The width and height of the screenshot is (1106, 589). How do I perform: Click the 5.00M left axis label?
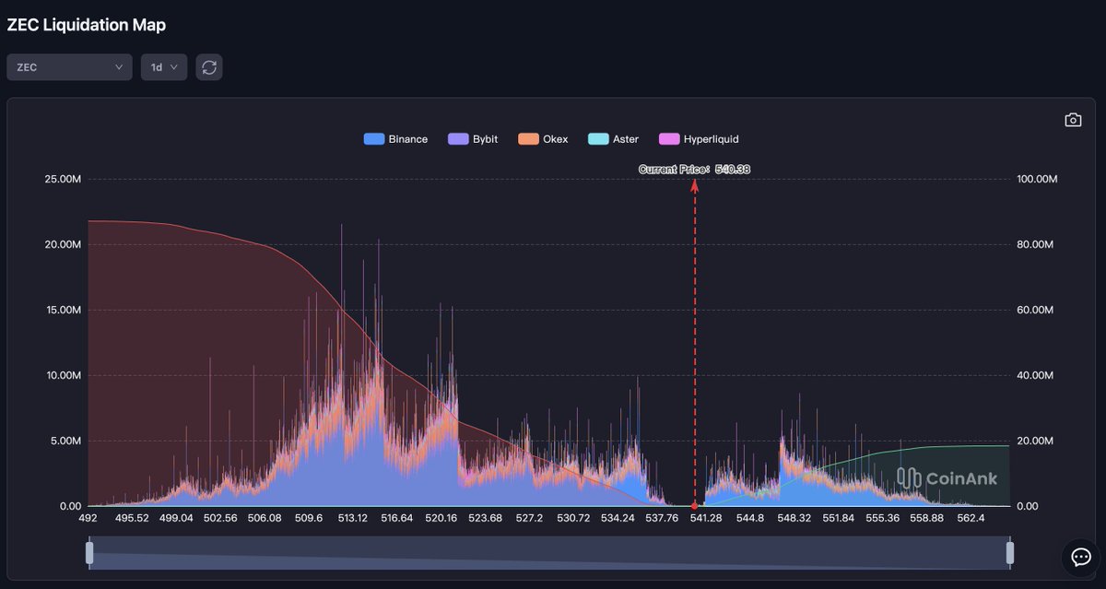65,441
